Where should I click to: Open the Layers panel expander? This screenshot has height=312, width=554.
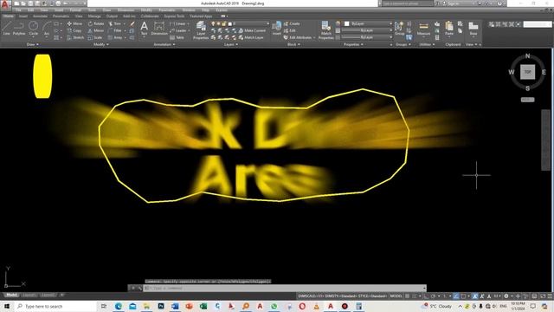tap(231, 44)
